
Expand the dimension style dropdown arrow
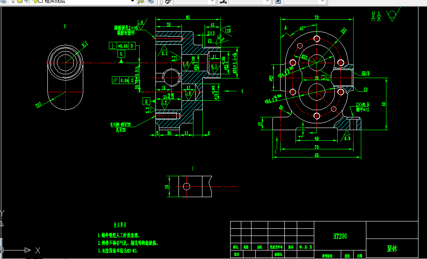pos(268,2)
